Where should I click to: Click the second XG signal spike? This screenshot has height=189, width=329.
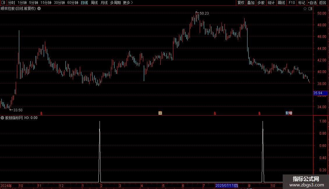[263, 151]
